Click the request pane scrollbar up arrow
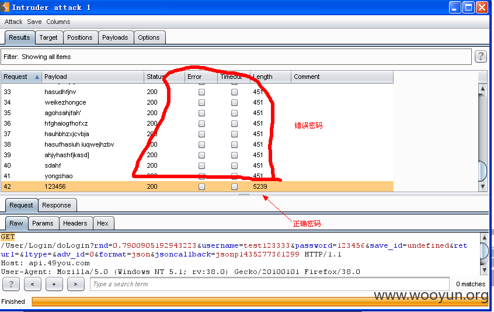 [x=484, y=237]
